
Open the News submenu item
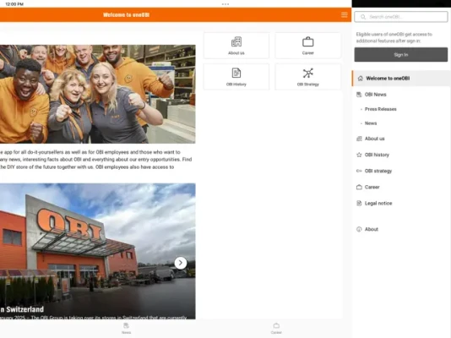point(371,123)
